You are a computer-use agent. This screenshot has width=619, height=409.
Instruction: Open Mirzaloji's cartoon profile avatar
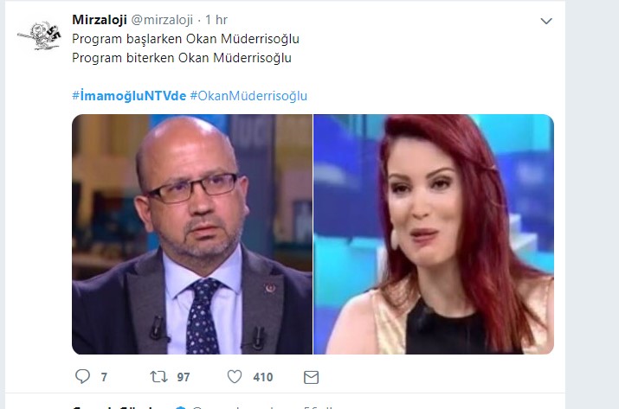point(40,35)
